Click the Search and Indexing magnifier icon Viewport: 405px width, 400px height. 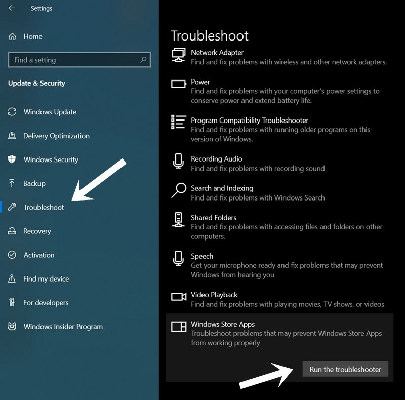click(179, 190)
